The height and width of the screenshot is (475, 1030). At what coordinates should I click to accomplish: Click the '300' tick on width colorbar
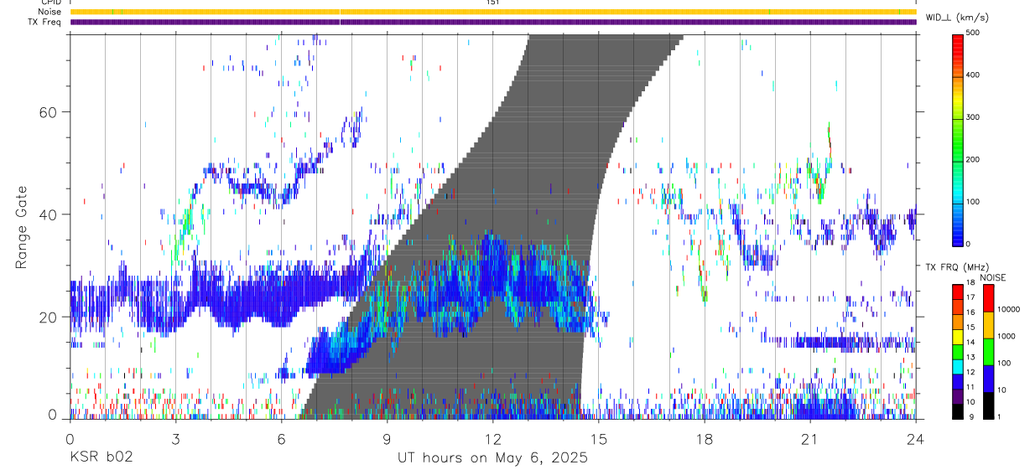(974, 117)
